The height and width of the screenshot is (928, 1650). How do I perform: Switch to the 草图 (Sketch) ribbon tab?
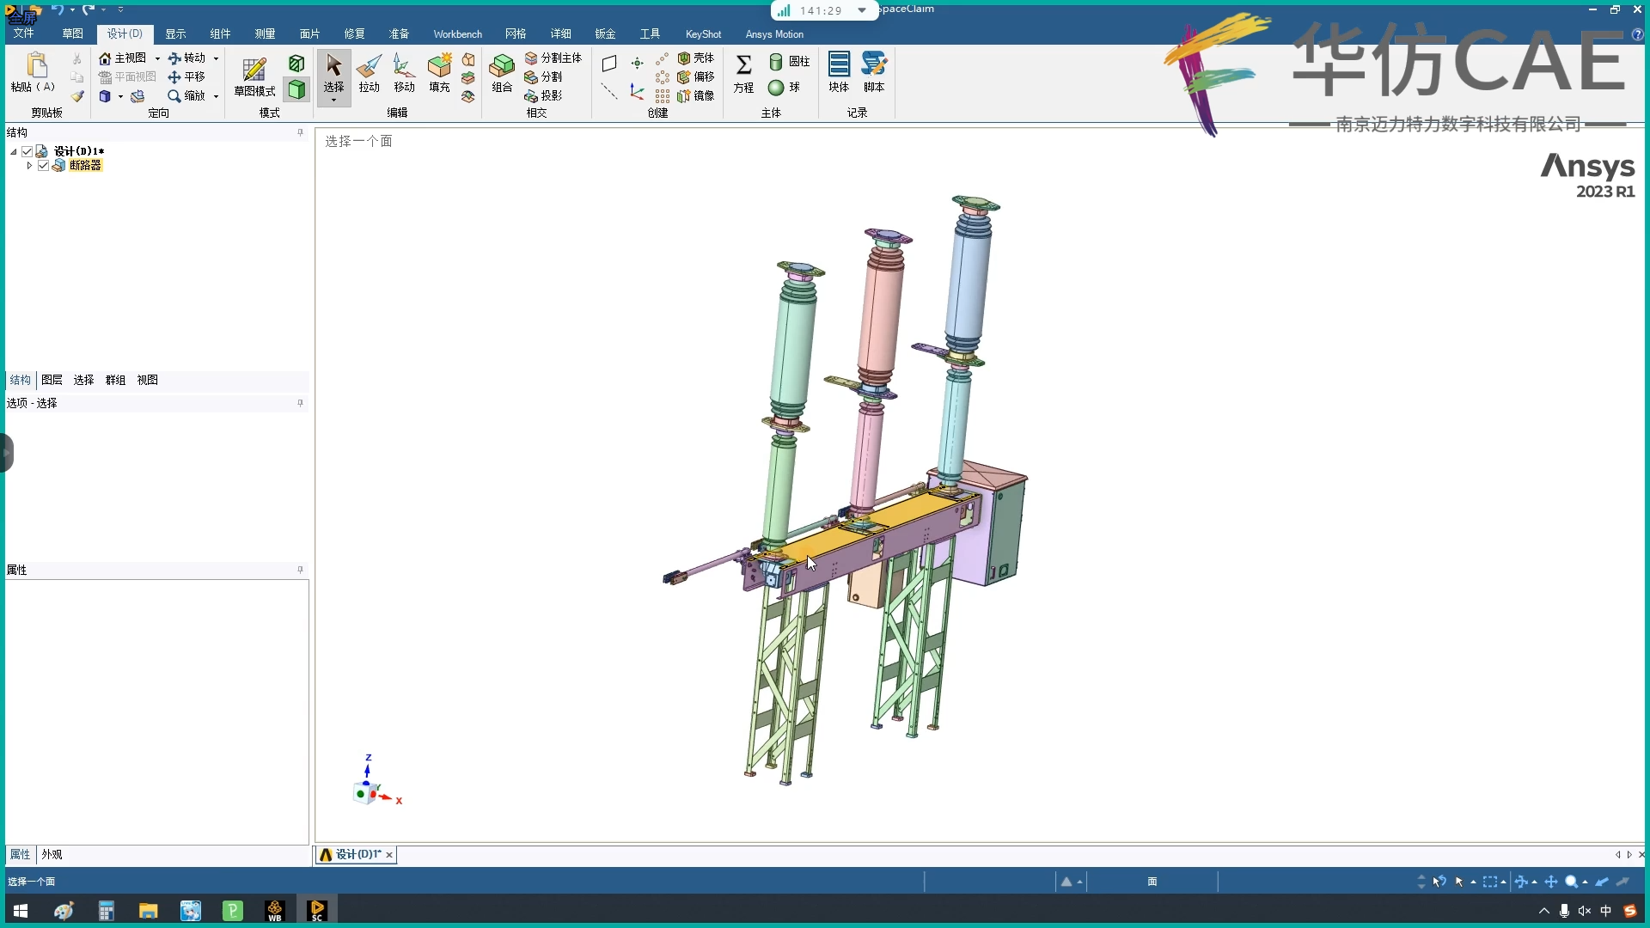(72, 34)
